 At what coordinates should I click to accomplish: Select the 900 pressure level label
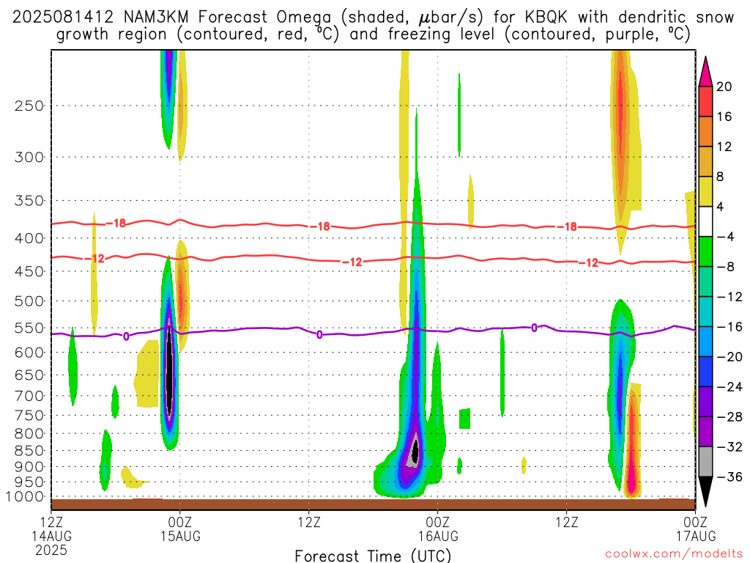(x=29, y=467)
